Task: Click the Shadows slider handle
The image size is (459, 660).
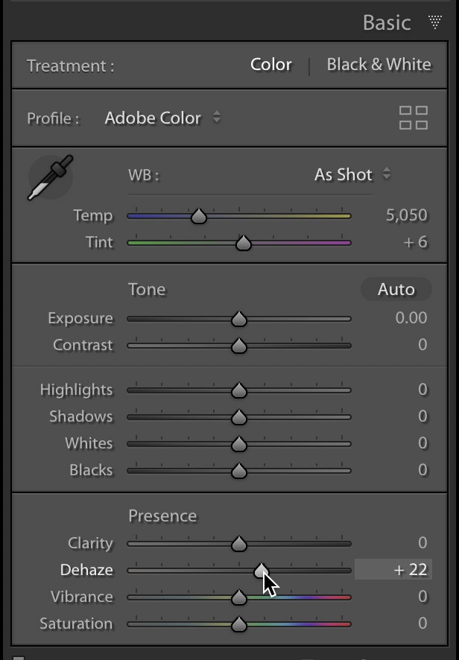Action: pyautogui.click(x=238, y=417)
